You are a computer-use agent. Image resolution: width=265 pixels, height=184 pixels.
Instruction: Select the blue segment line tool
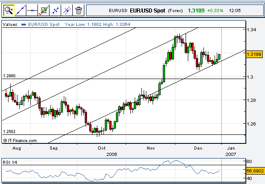[x=55, y=10]
